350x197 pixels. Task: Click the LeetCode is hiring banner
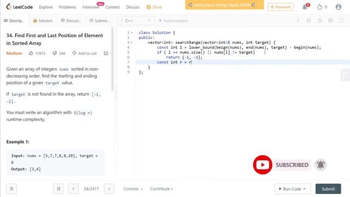(224, 5)
